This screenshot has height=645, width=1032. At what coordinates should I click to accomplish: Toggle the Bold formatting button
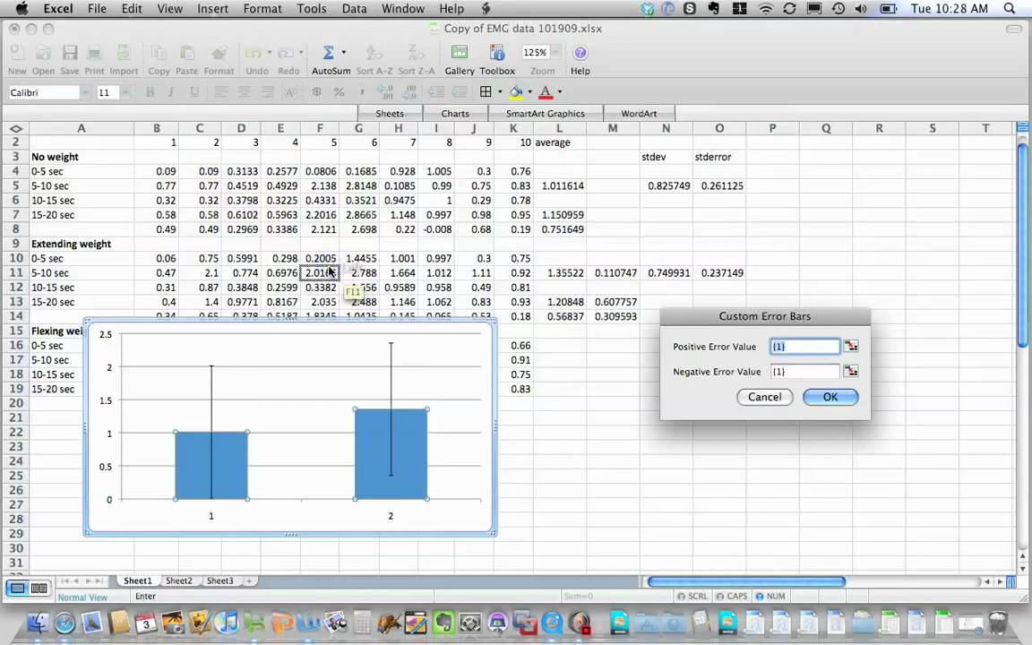point(150,92)
